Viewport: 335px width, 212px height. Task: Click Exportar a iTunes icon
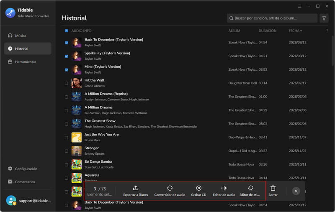click(135, 188)
